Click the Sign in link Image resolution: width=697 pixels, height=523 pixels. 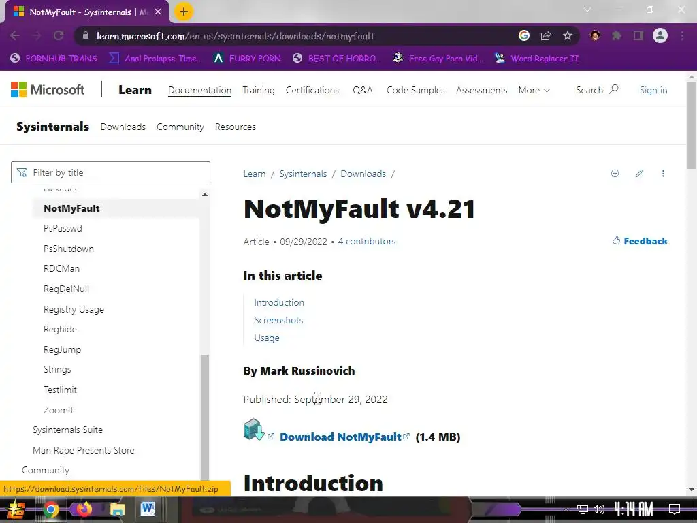tap(653, 90)
